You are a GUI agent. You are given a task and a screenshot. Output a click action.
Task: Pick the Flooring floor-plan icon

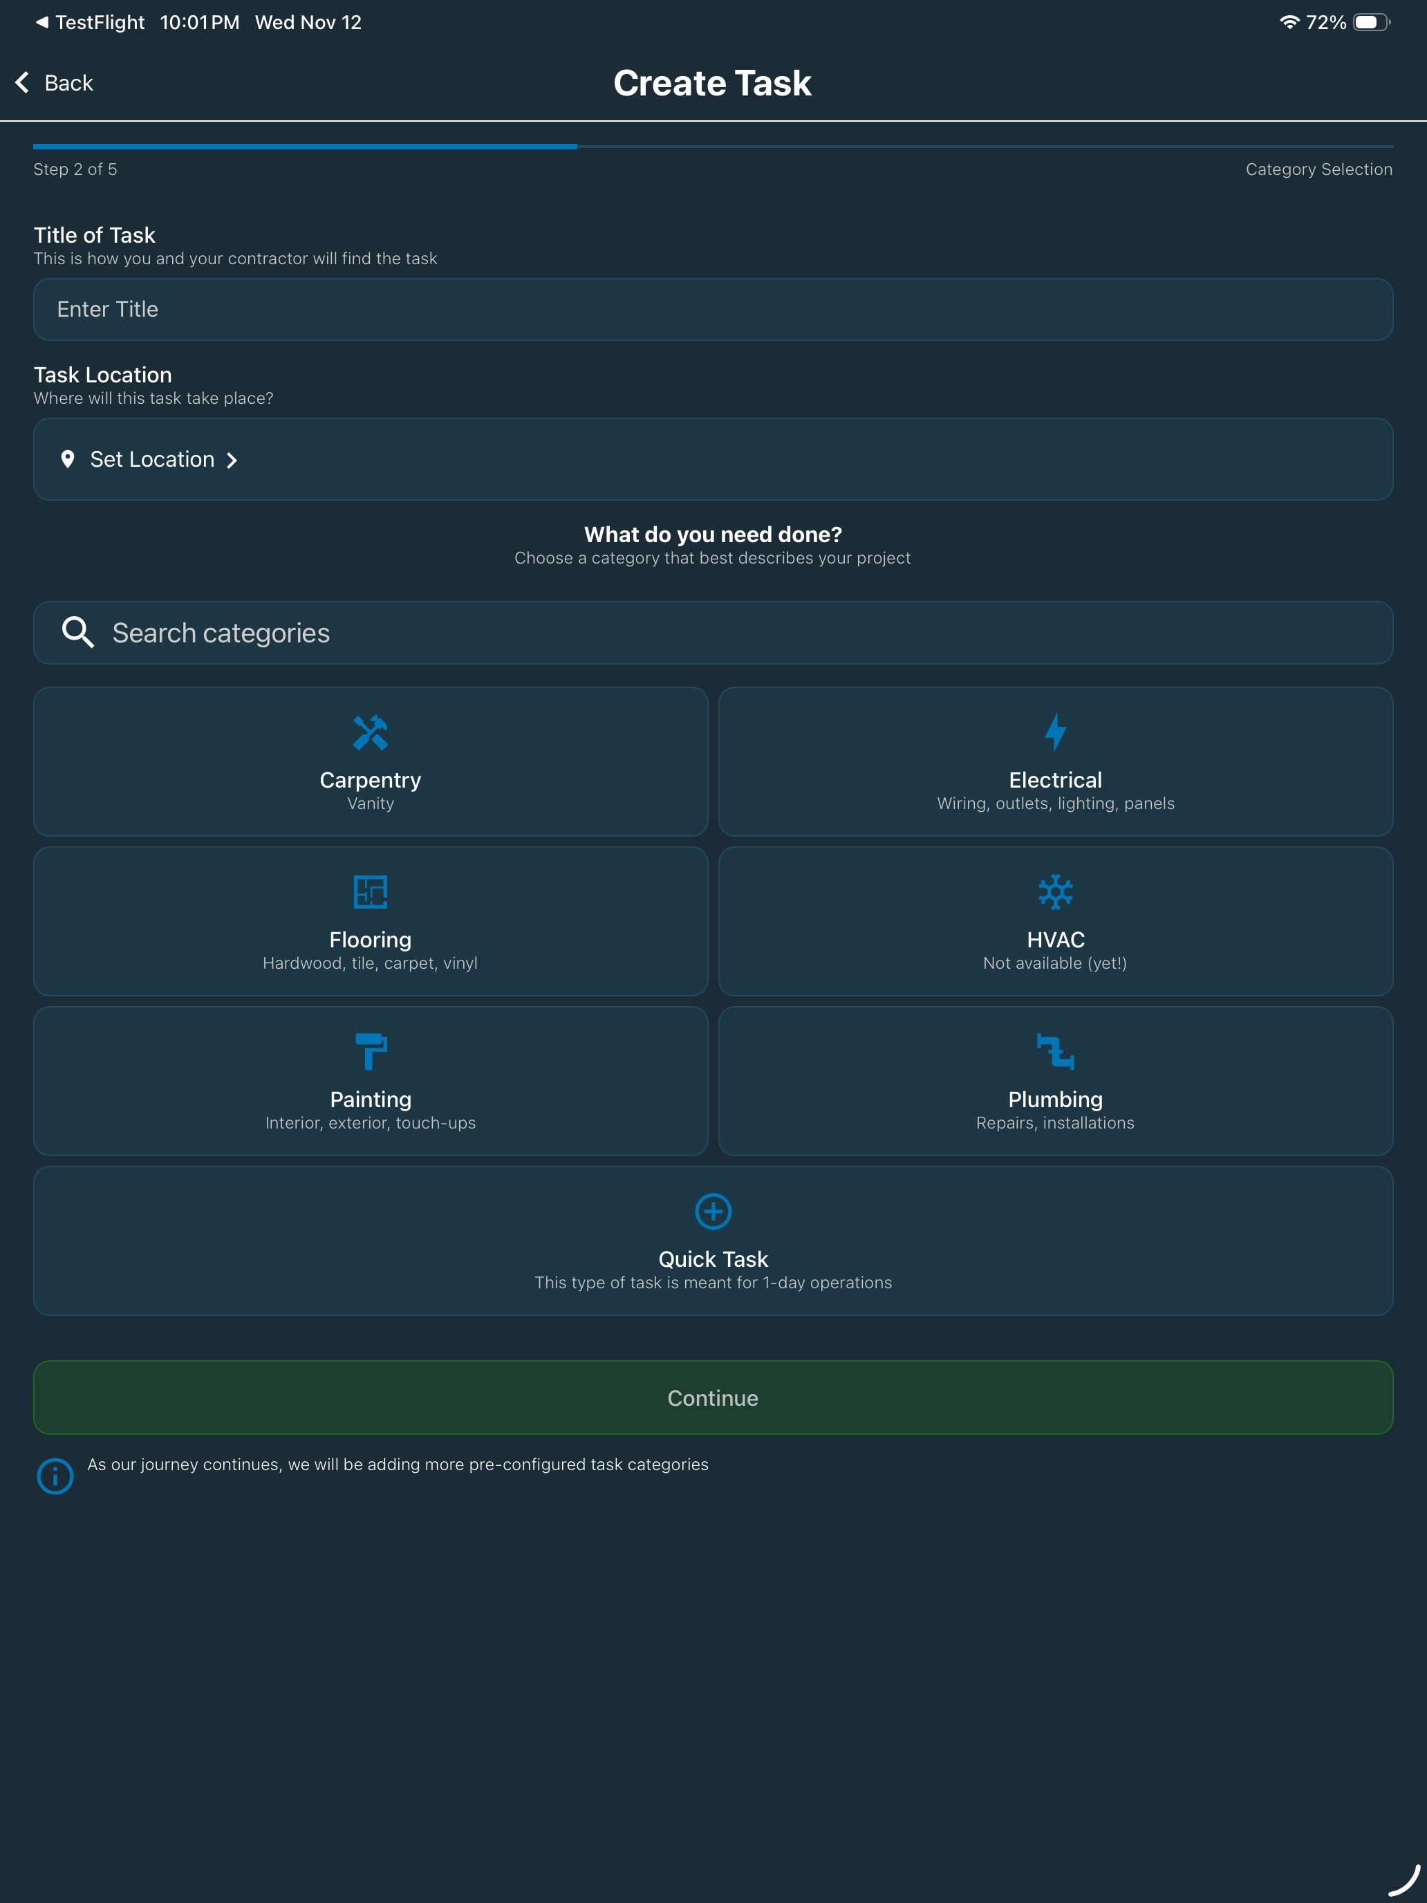coord(371,892)
